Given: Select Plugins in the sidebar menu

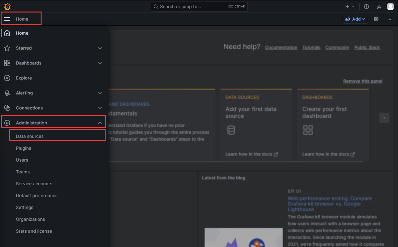Looking at the screenshot, I should (x=23, y=148).
